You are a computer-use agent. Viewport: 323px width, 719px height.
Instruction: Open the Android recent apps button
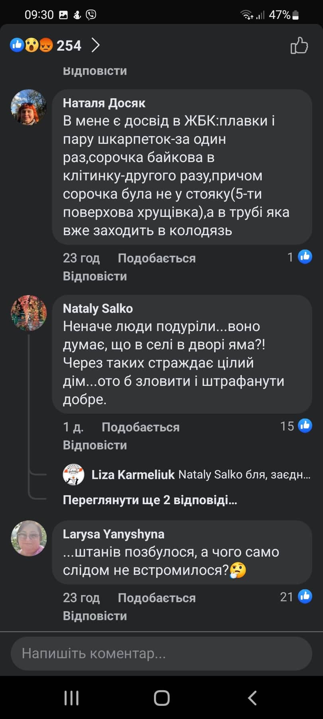71,698
